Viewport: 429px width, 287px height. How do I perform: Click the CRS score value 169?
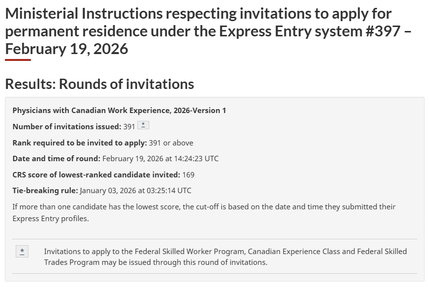click(188, 174)
